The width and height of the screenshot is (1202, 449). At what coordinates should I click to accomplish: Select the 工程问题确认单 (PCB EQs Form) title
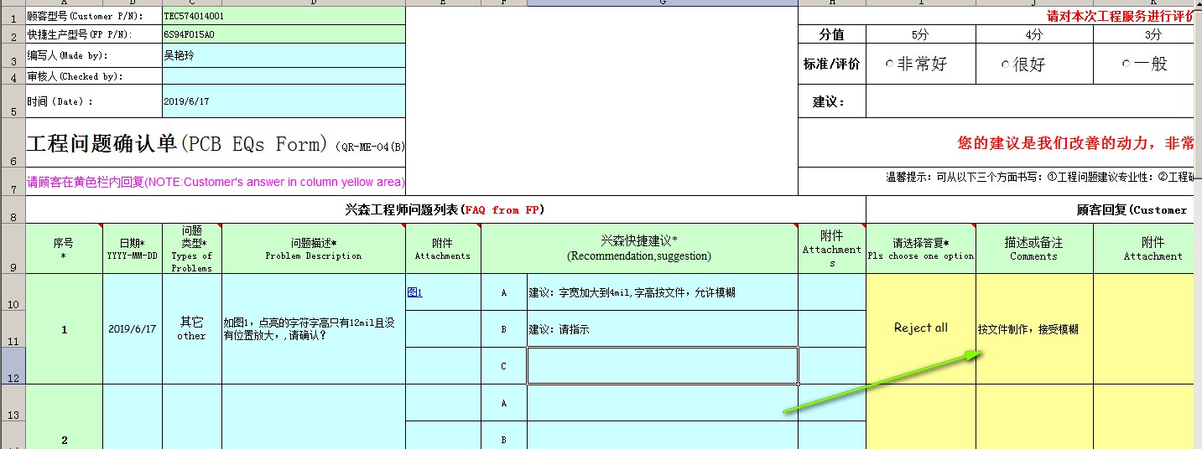click(216, 144)
